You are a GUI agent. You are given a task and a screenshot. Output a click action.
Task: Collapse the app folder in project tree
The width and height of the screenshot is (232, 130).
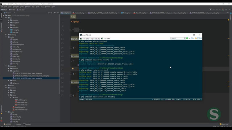(x=6, y=18)
